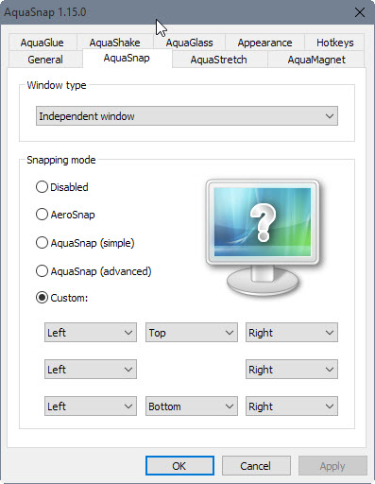
Task: Click the Cancel button
Action: click(256, 466)
